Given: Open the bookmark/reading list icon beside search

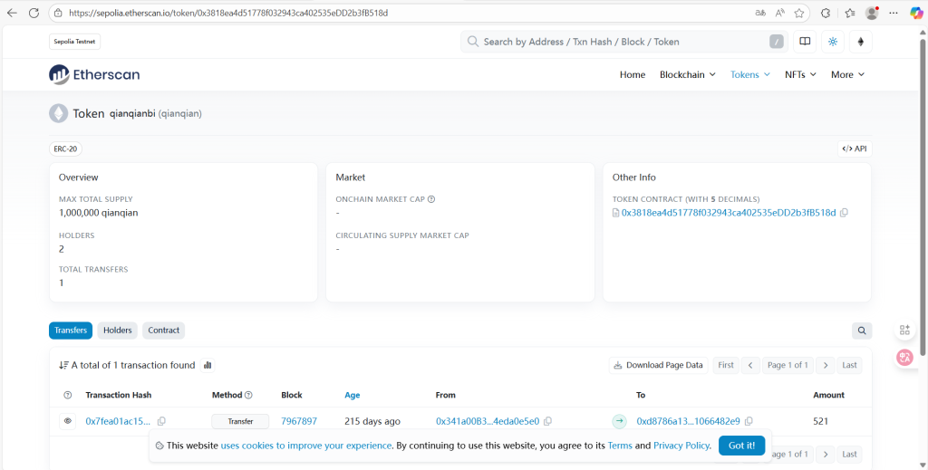Looking at the screenshot, I should pos(804,42).
